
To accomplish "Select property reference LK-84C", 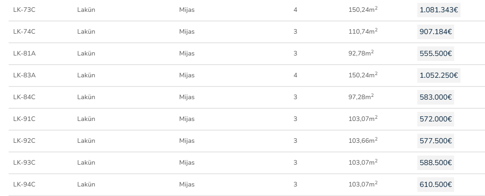I will pos(24,97).
